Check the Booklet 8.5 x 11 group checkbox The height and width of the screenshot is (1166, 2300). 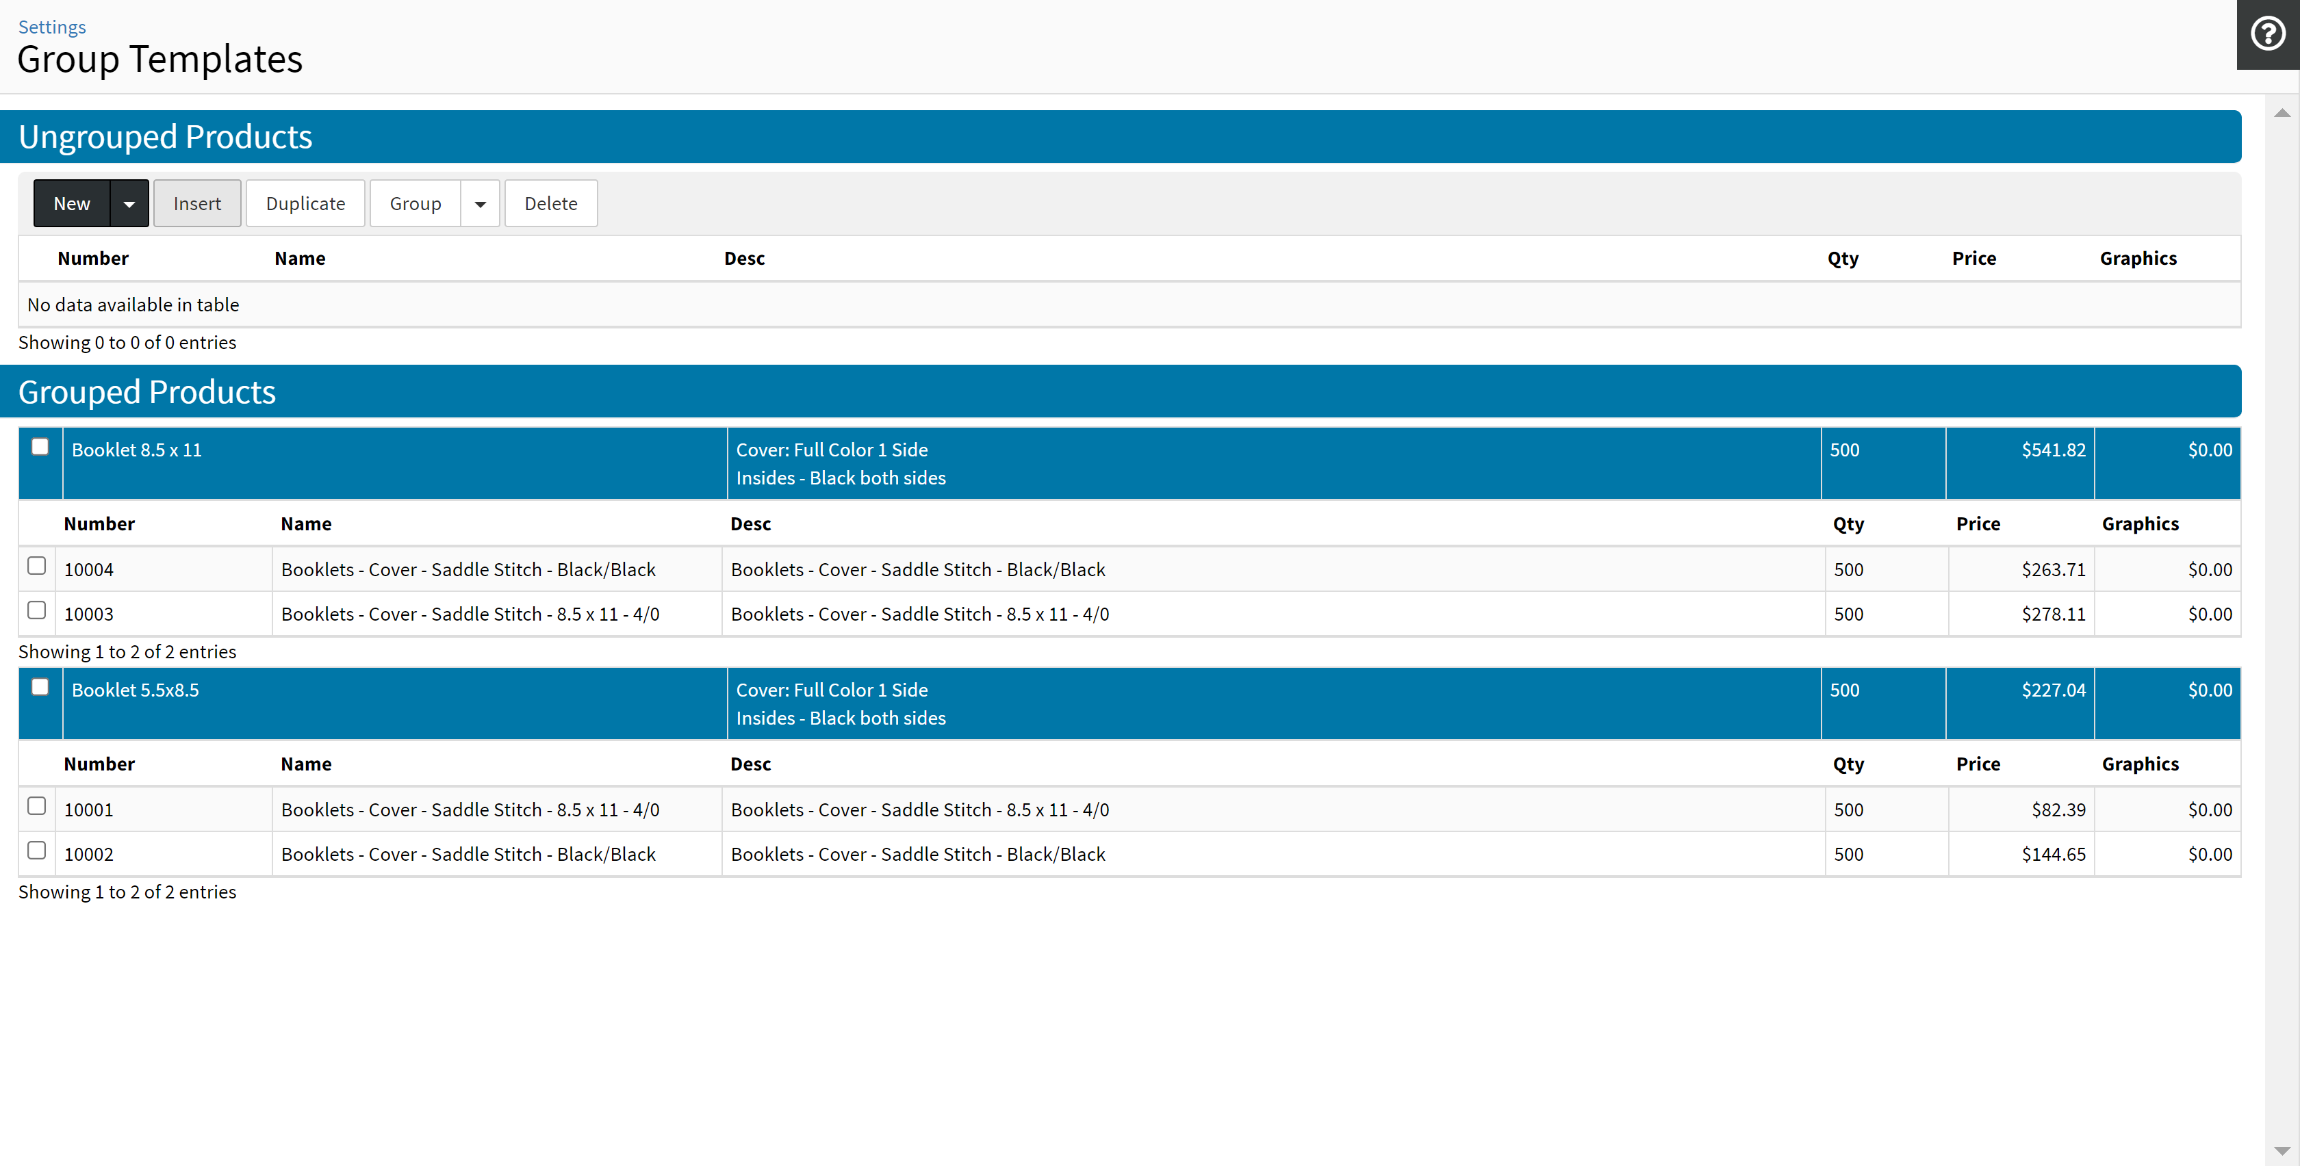click(x=40, y=446)
